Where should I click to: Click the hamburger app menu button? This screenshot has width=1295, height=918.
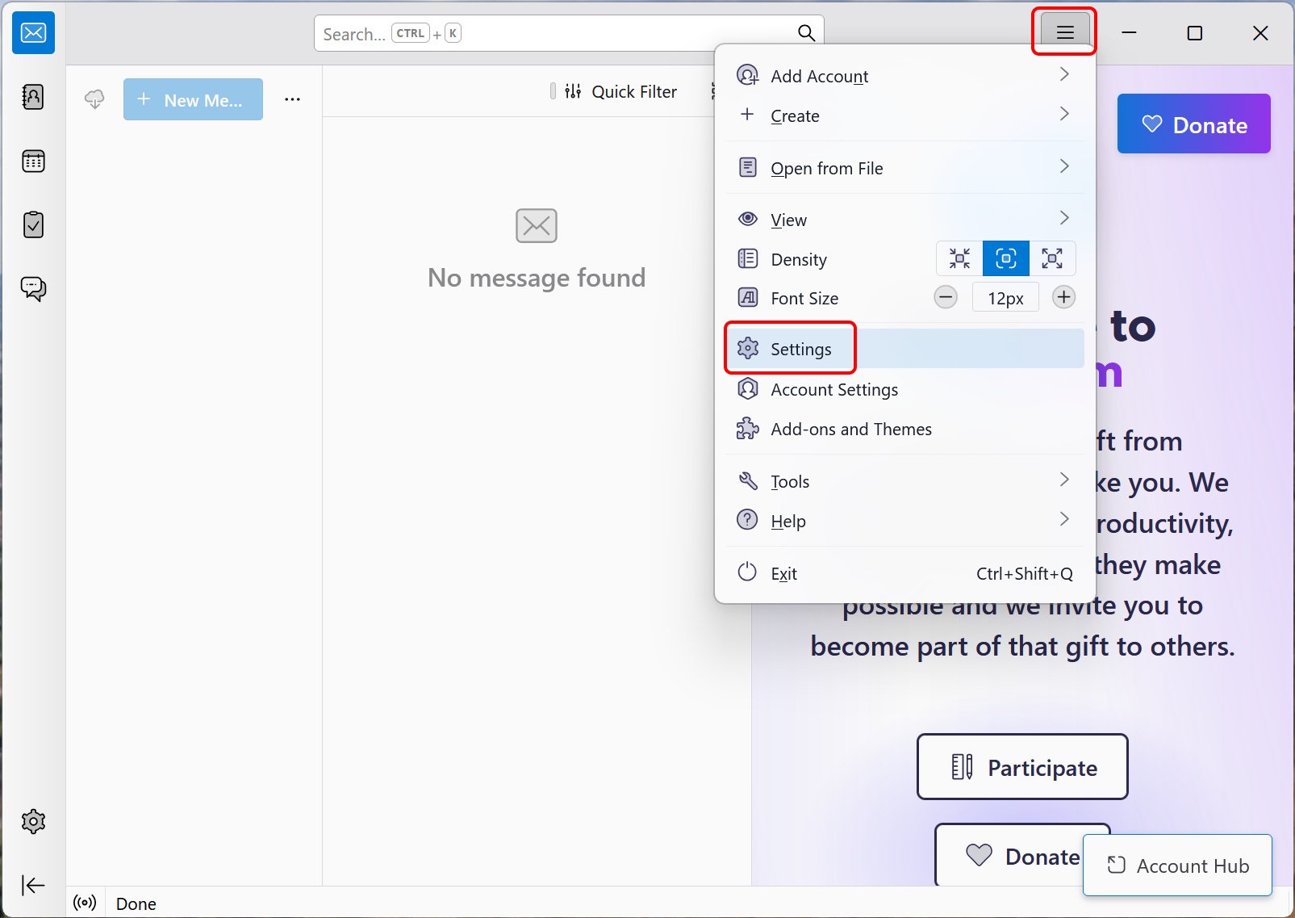click(x=1065, y=32)
